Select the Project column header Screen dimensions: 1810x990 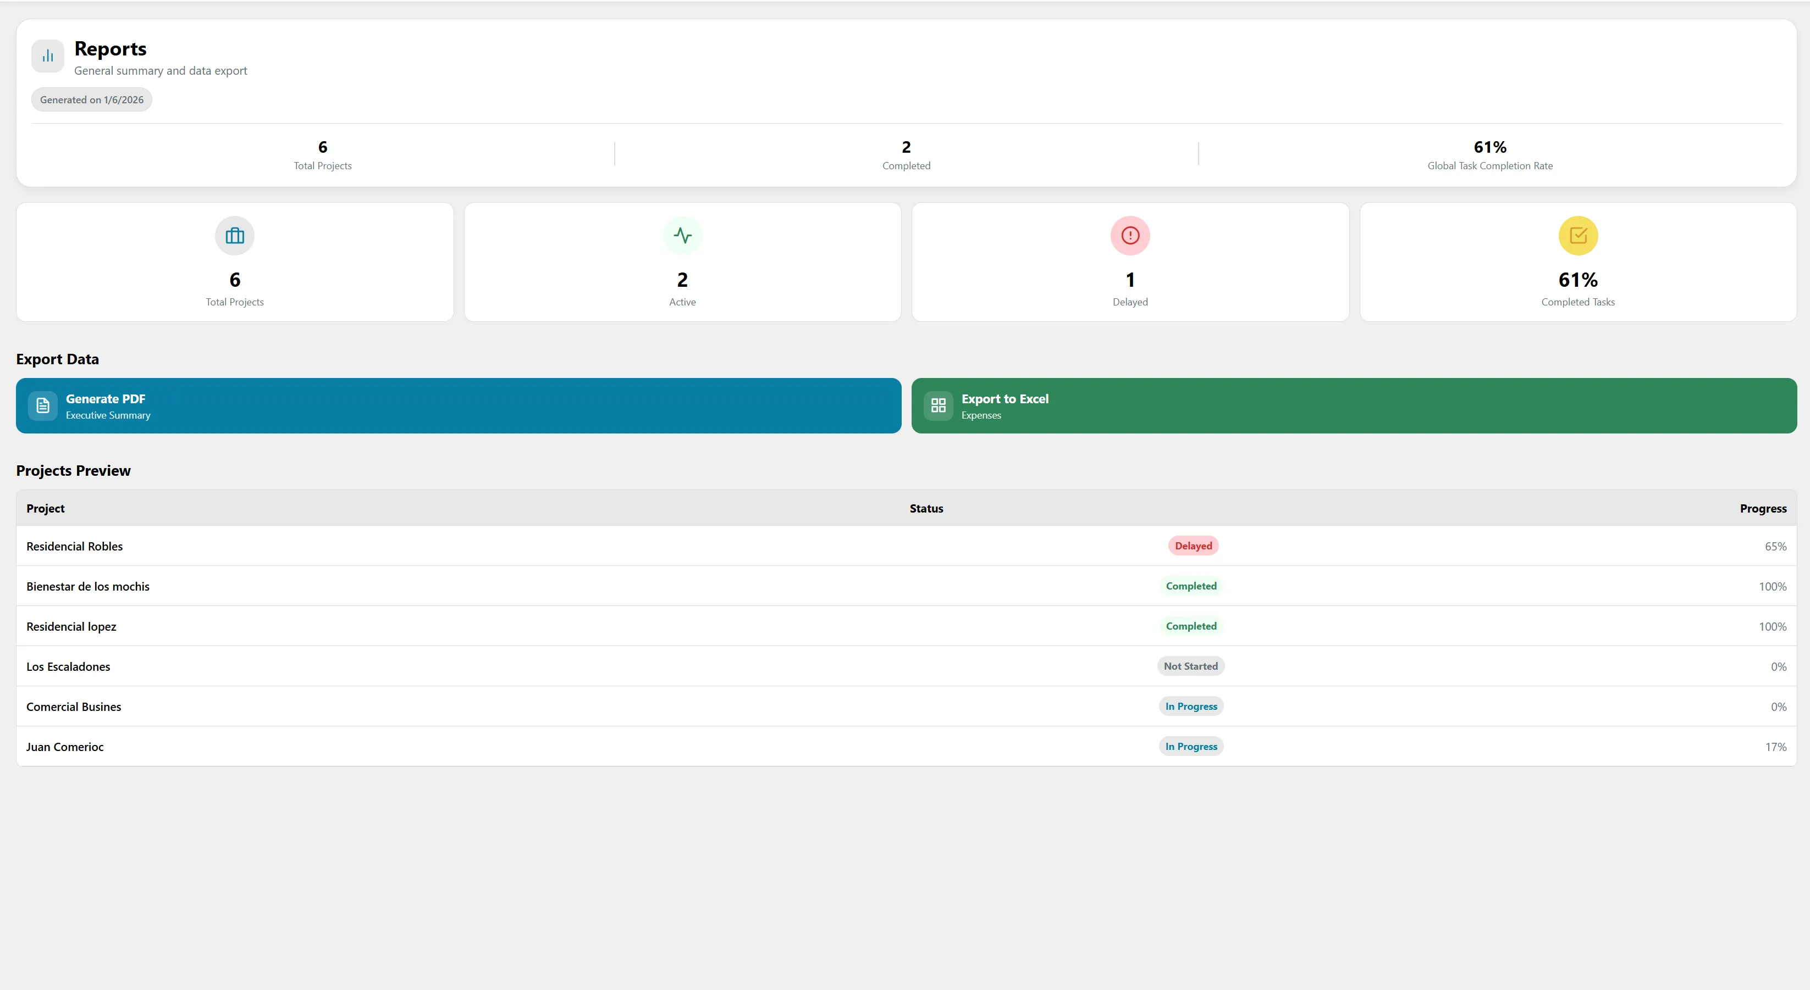coord(46,508)
